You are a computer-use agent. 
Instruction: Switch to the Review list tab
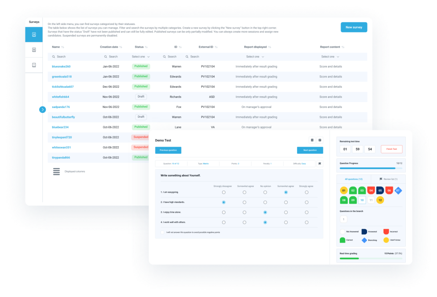pyautogui.click(x=388, y=179)
